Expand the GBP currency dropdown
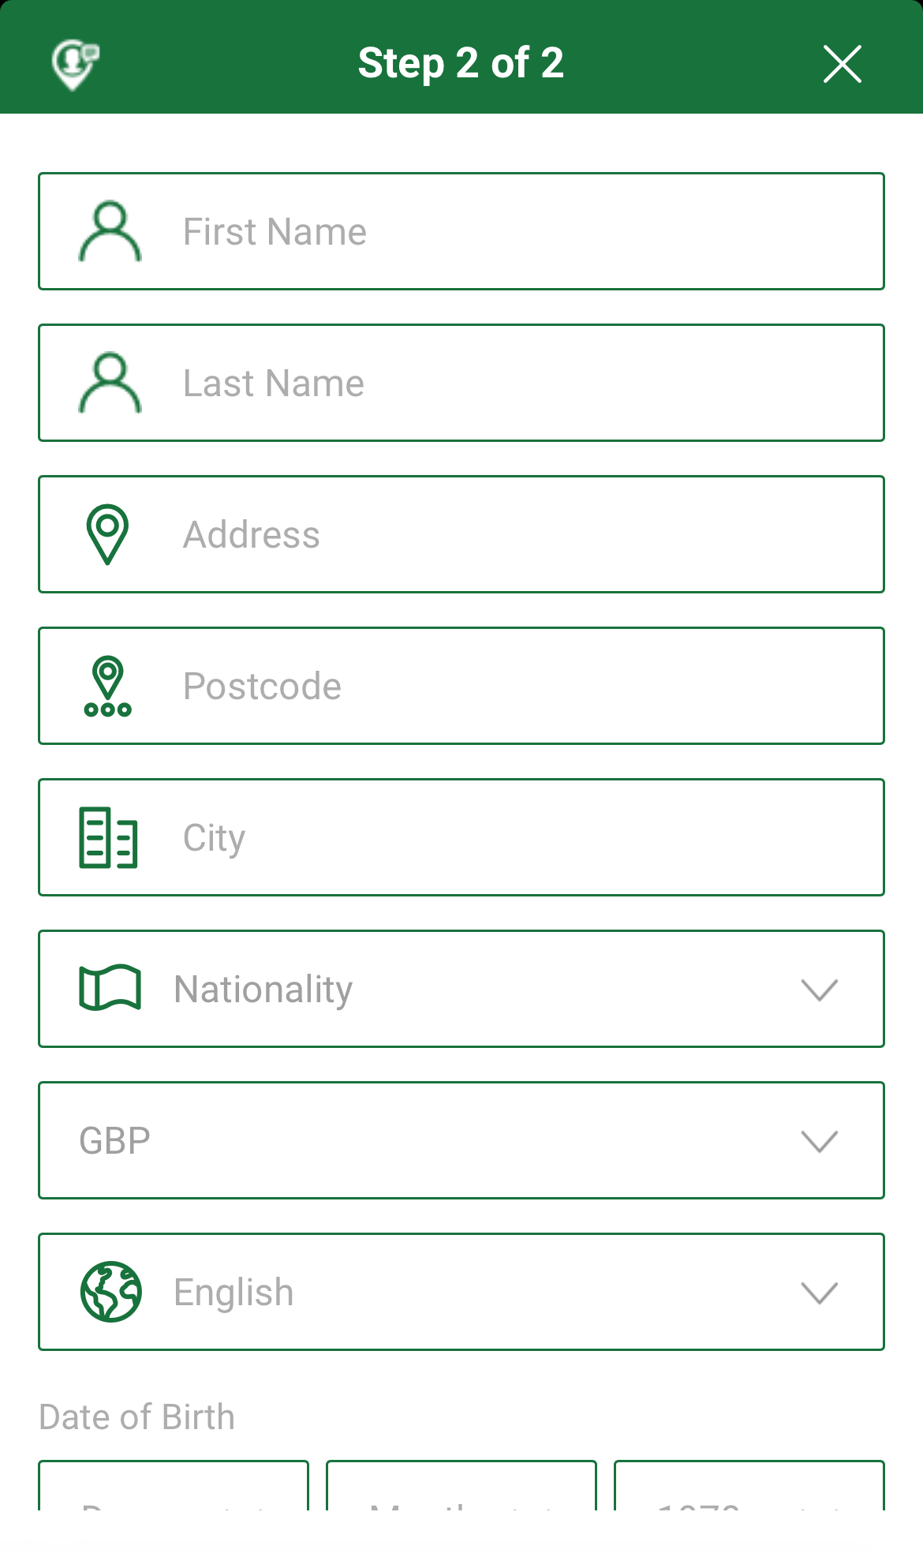Screen dimensions: 923x1553 tap(461, 1140)
